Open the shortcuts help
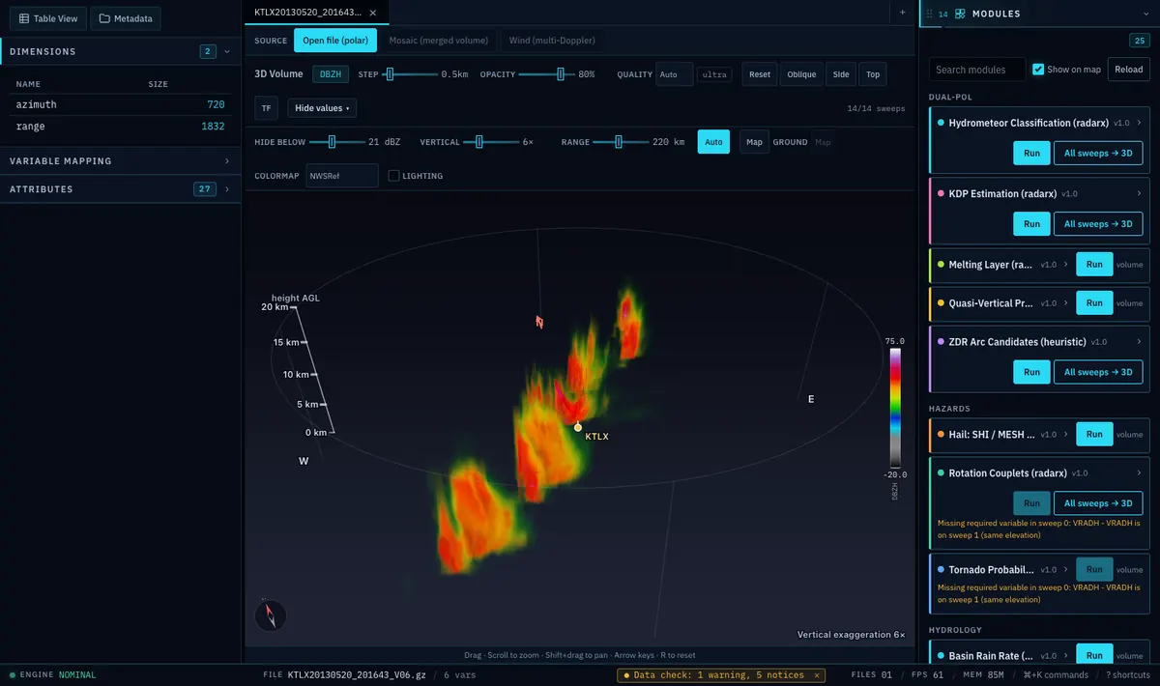The height and width of the screenshot is (686, 1160). 1127,675
